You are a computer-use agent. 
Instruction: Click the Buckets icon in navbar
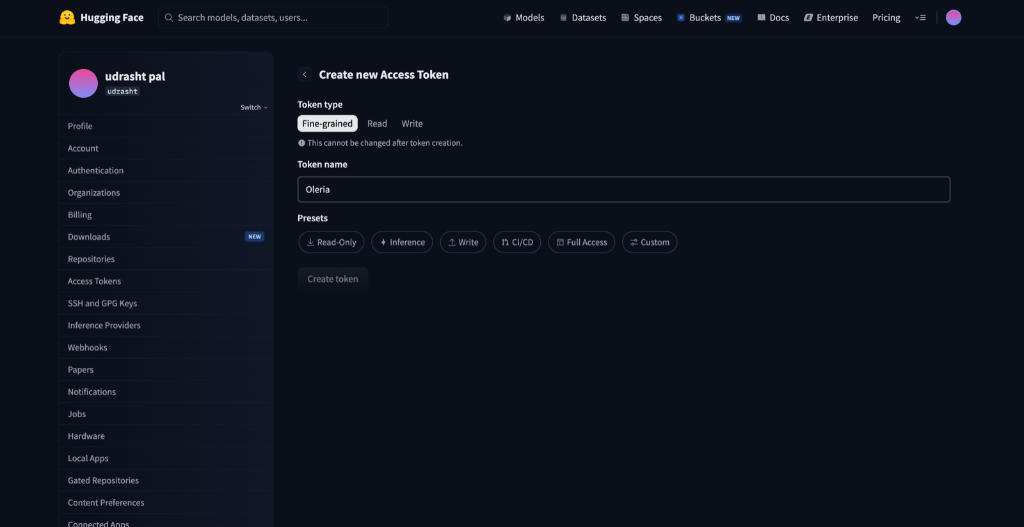coord(681,17)
